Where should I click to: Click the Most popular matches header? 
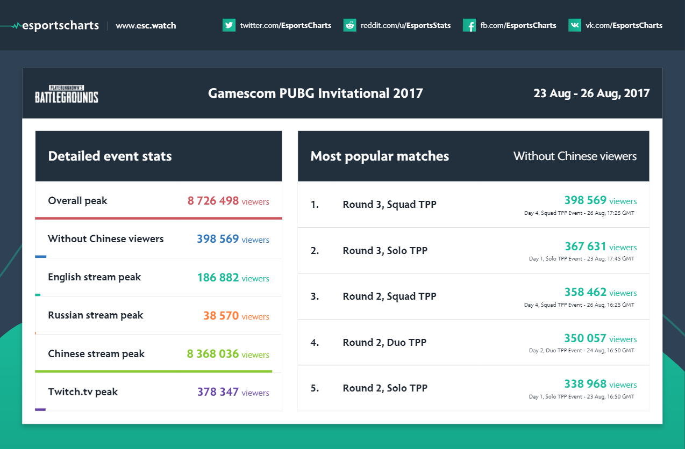(x=380, y=156)
